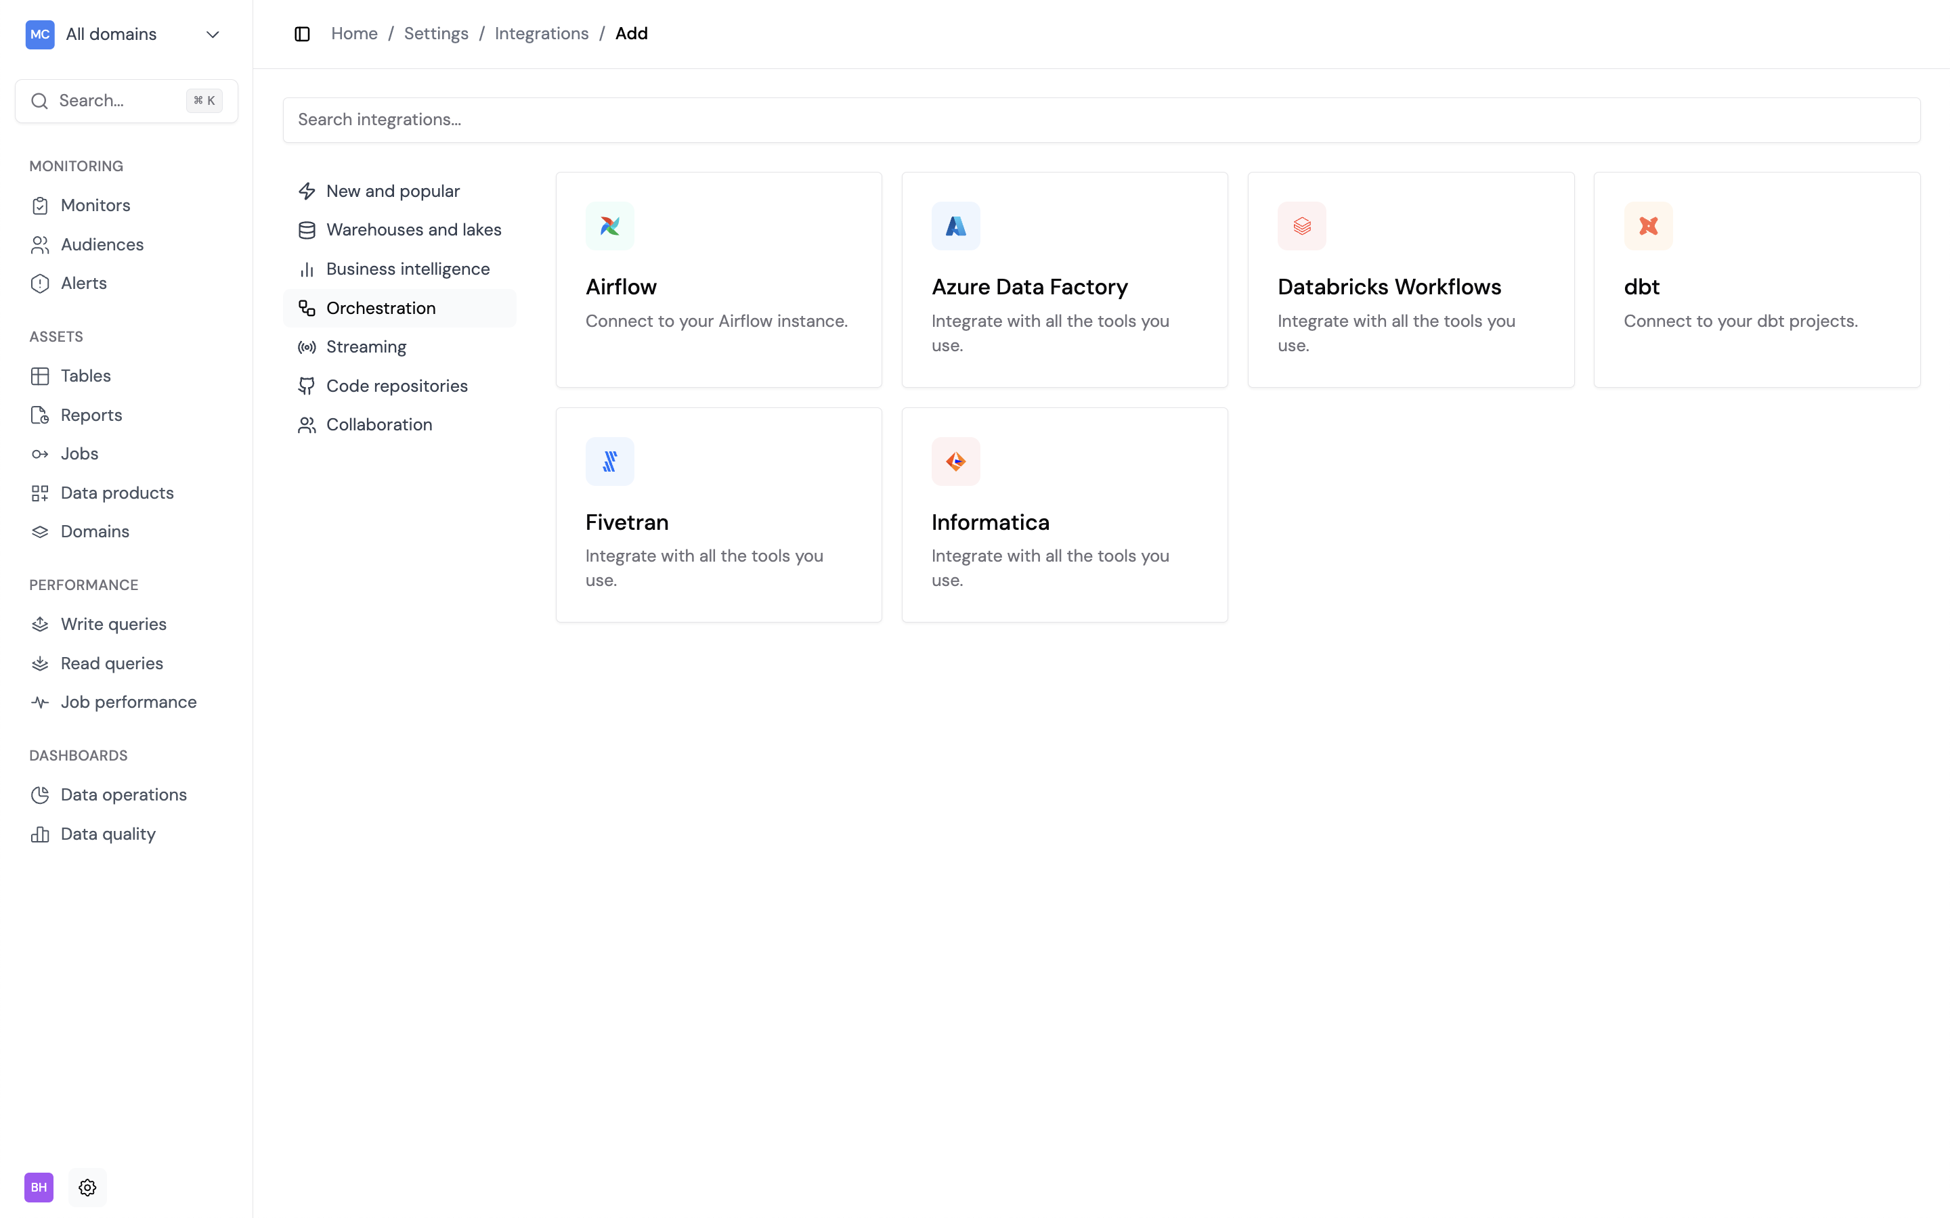The image size is (1950, 1218).
Task: Click the BH profile avatar
Action: pos(38,1187)
